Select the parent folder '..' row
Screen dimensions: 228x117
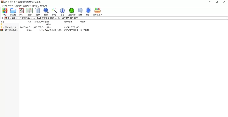46,25
